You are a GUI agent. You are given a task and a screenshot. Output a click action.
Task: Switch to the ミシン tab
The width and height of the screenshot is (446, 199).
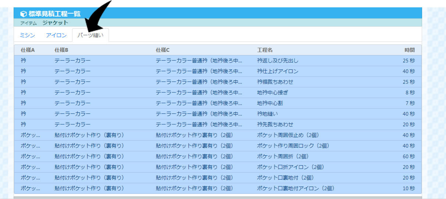(27, 35)
